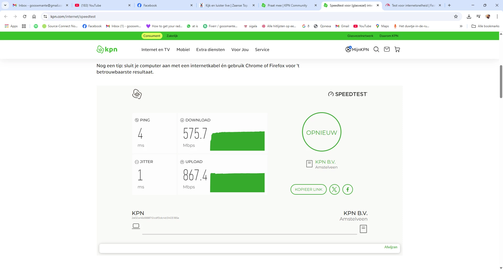Click the browser home button
The image size is (503, 270).
click(x=34, y=16)
